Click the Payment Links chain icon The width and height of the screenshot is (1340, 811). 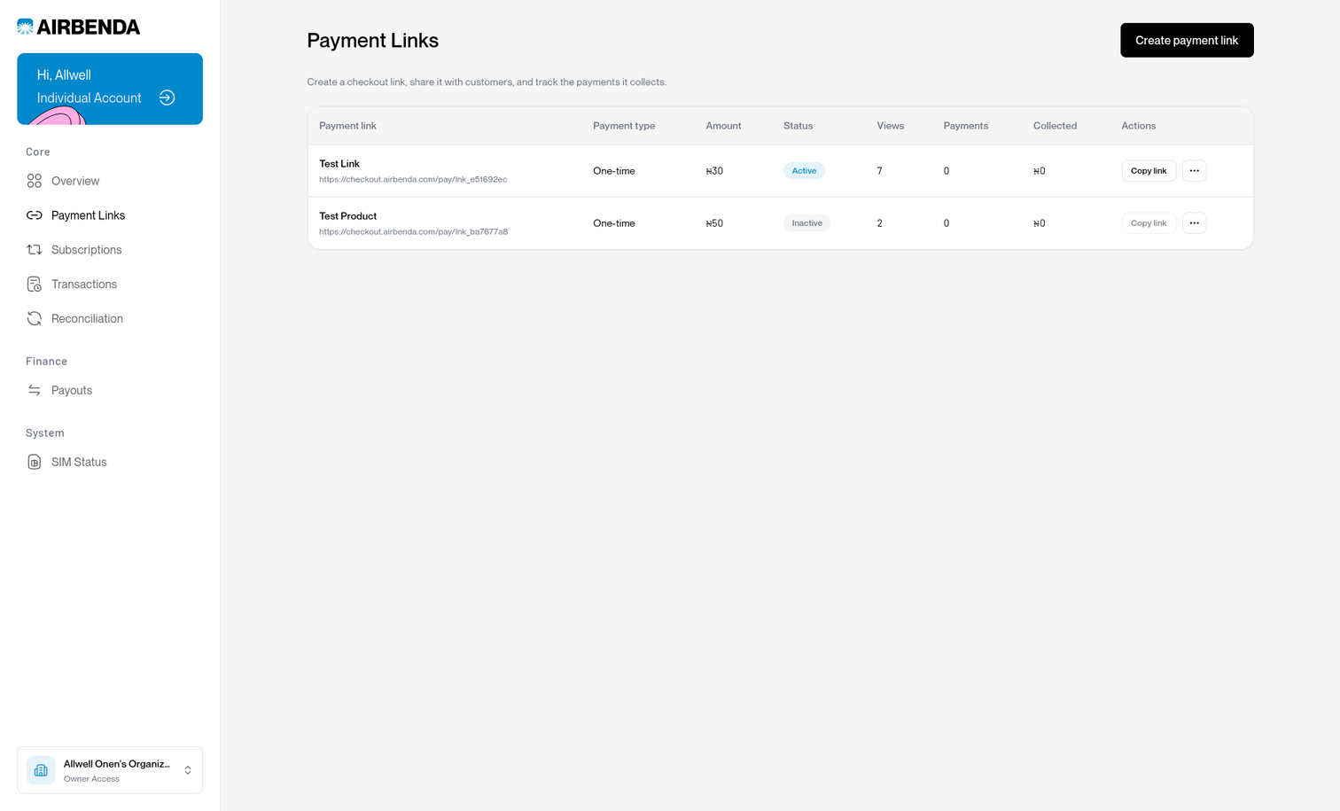35,215
